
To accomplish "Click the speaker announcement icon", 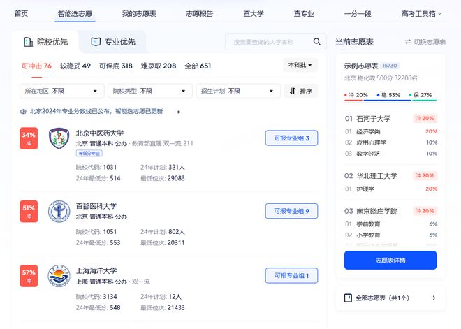I will (x=23, y=112).
